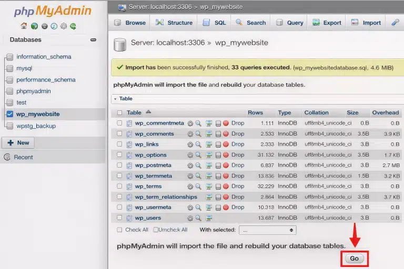
Task: Click insert icon for wp_links row
Action: [x=209, y=144]
